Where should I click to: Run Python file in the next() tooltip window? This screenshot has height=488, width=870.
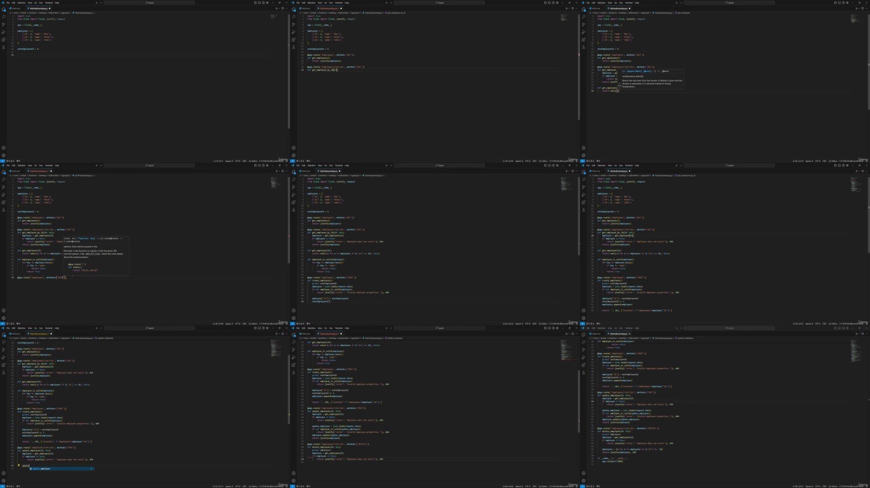[856, 8]
